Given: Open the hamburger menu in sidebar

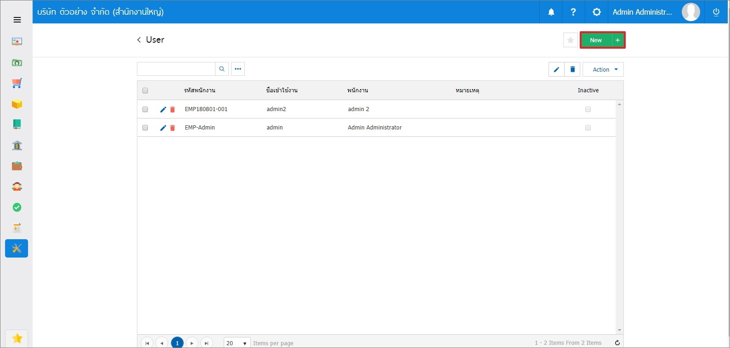Looking at the screenshot, I should (x=17, y=20).
